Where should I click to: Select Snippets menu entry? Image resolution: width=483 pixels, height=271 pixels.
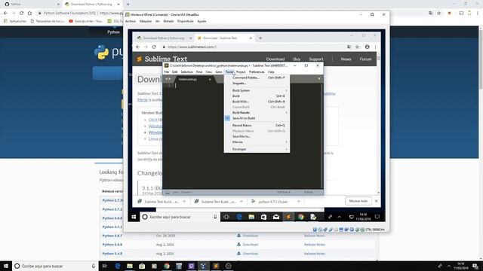coord(257,84)
